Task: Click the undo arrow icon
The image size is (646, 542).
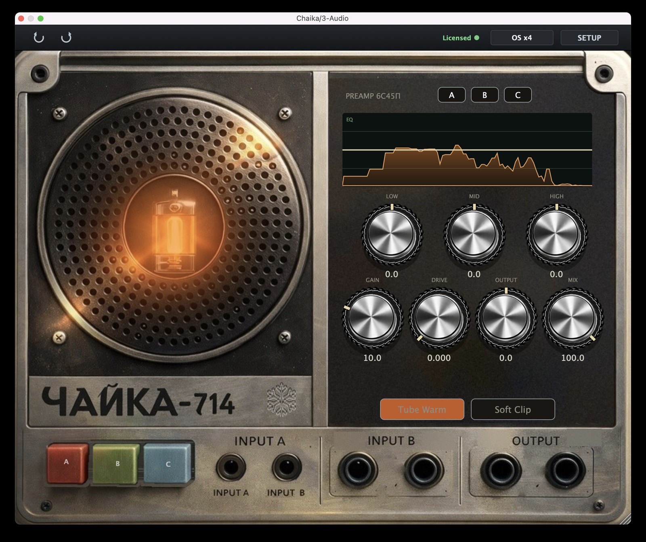Action: pyautogui.click(x=39, y=38)
